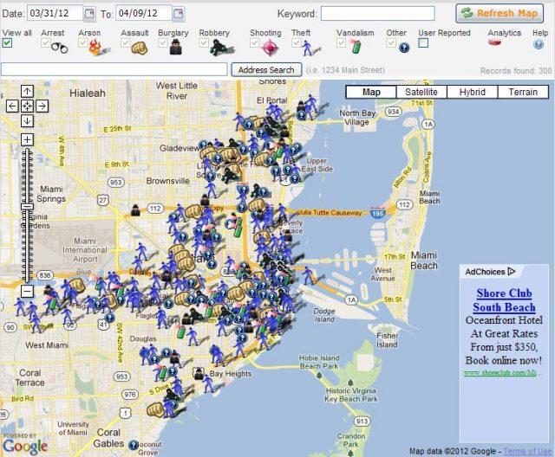
Task: Open the start date calendar picker
Action: tap(89, 14)
